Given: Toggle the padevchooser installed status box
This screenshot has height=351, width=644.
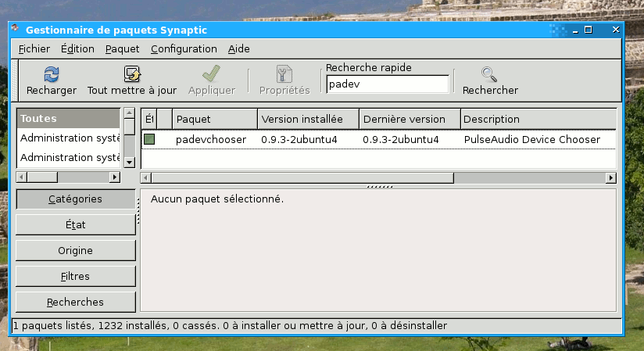Looking at the screenshot, I should tap(149, 139).
